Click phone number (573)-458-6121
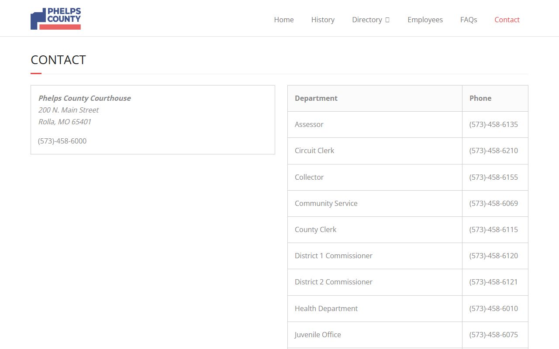The image size is (559, 349). click(x=493, y=282)
